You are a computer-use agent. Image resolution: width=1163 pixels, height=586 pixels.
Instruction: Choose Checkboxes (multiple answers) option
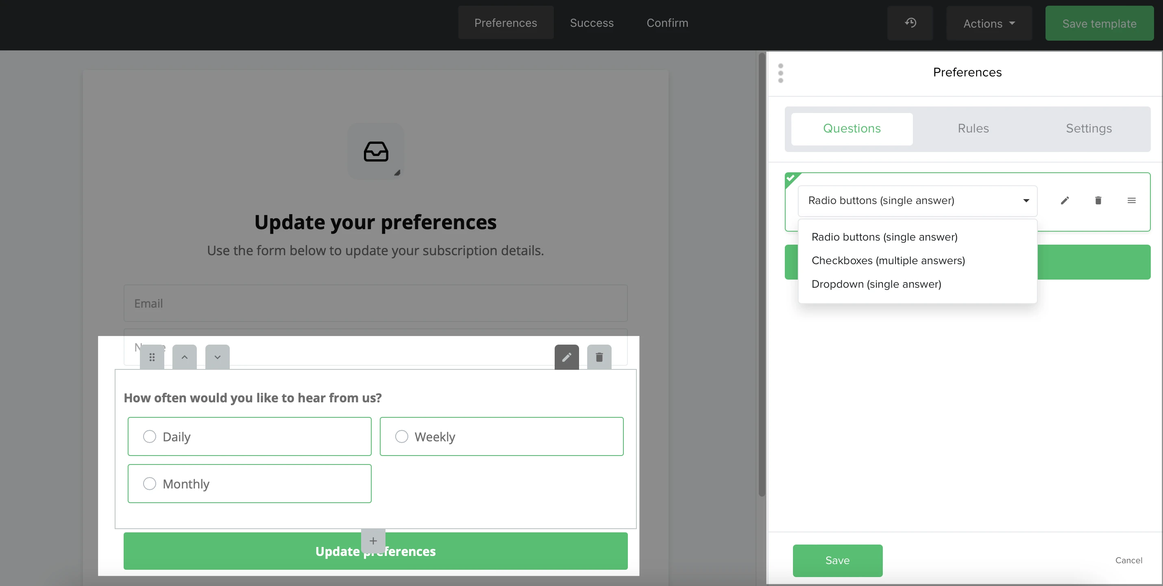point(888,261)
